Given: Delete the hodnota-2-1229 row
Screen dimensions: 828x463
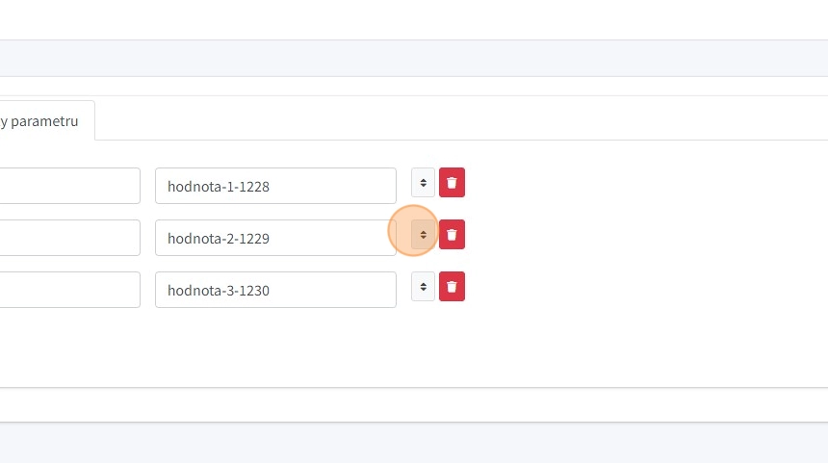Looking at the screenshot, I should (x=452, y=235).
